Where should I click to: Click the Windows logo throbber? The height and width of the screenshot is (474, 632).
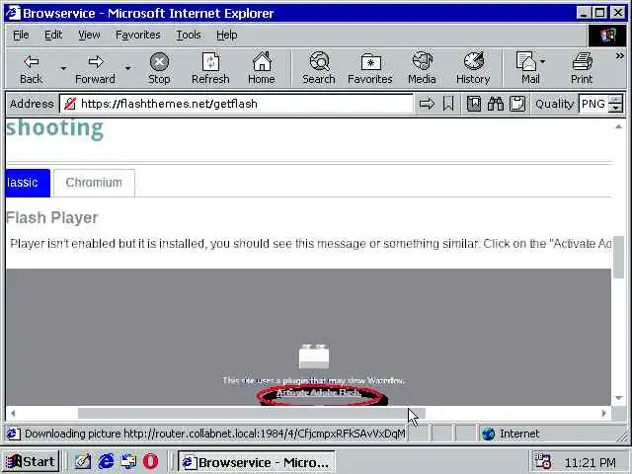pyautogui.click(x=608, y=36)
